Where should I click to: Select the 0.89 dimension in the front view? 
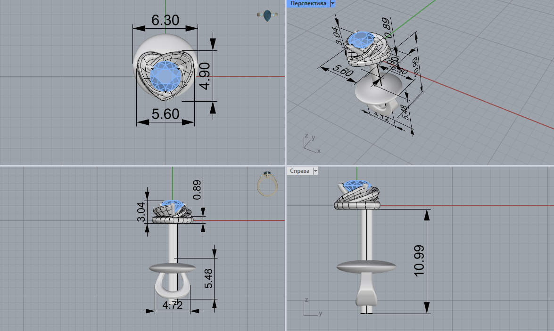click(197, 190)
